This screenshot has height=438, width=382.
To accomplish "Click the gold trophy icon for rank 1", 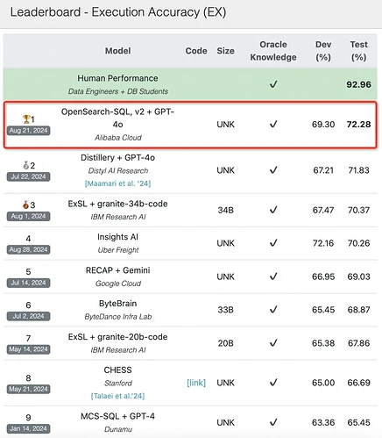I will pyautogui.click(x=26, y=119).
